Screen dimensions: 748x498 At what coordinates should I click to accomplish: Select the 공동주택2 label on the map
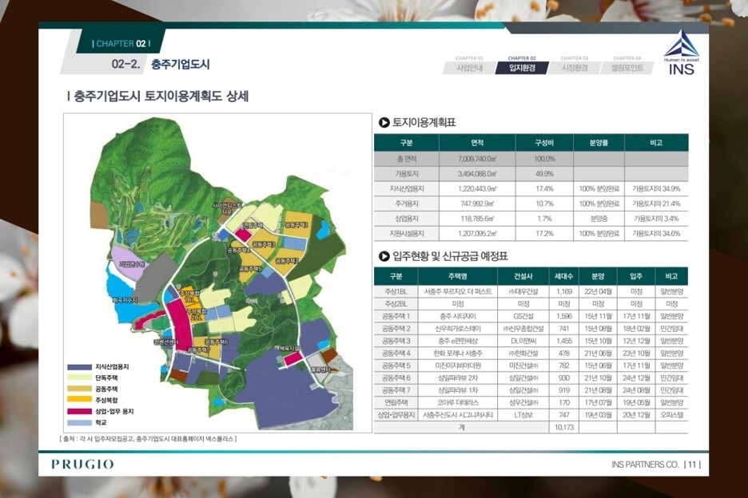(x=287, y=261)
